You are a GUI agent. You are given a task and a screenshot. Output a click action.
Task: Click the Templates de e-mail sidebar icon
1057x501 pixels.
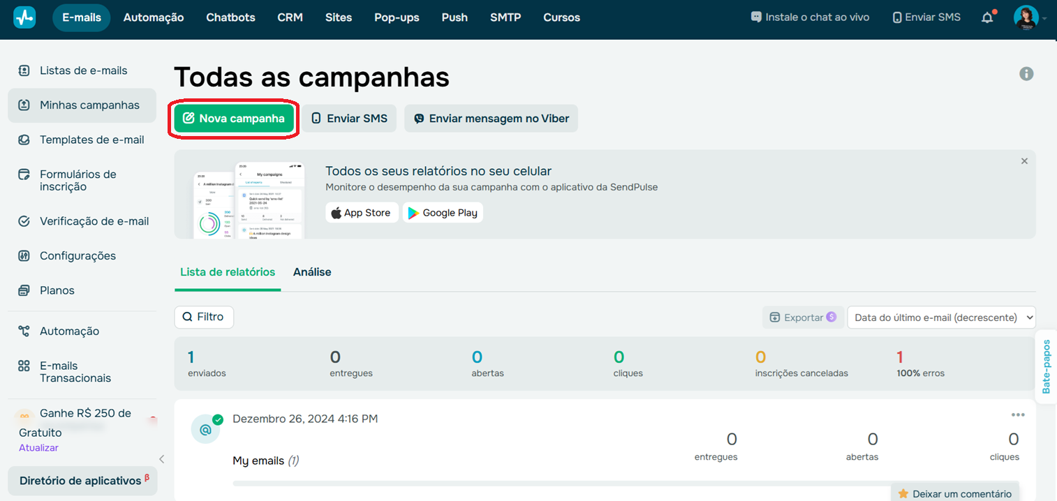pyautogui.click(x=24, y=140)
